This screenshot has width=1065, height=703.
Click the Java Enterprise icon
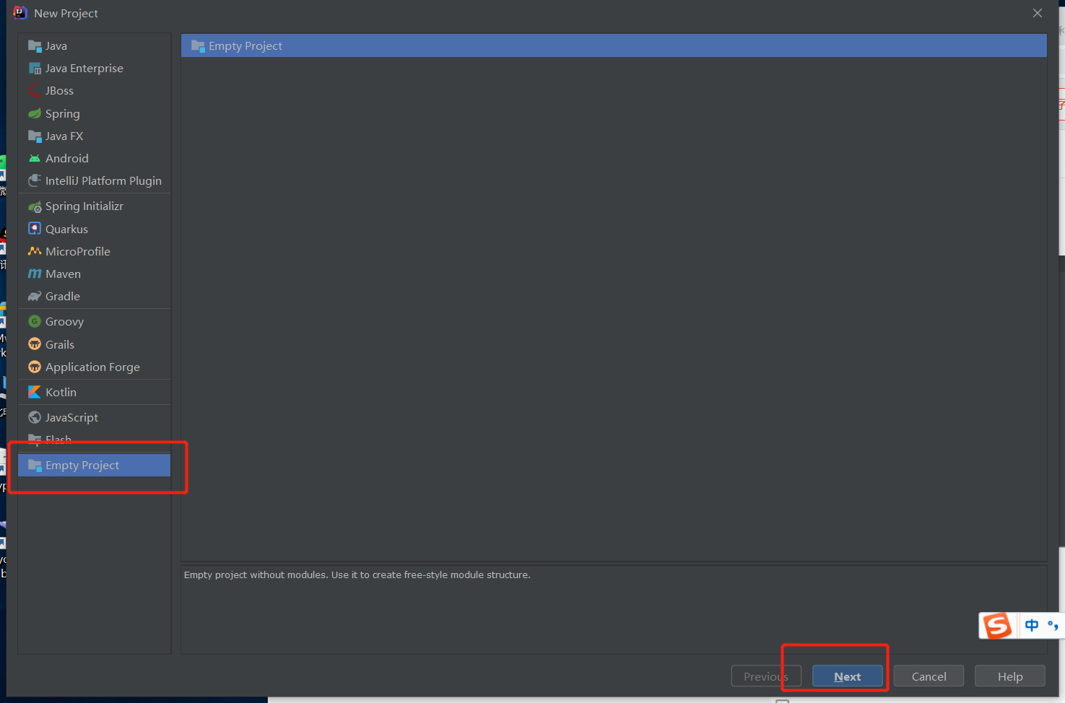[x=35, y=69]
